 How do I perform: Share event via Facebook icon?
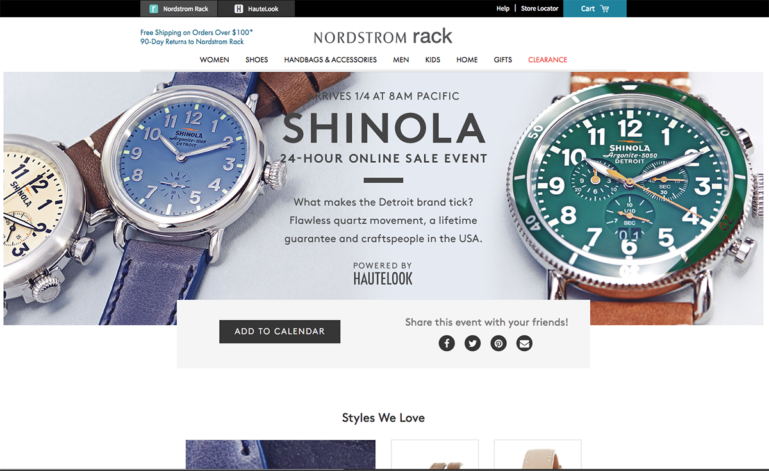click(447, 343)
